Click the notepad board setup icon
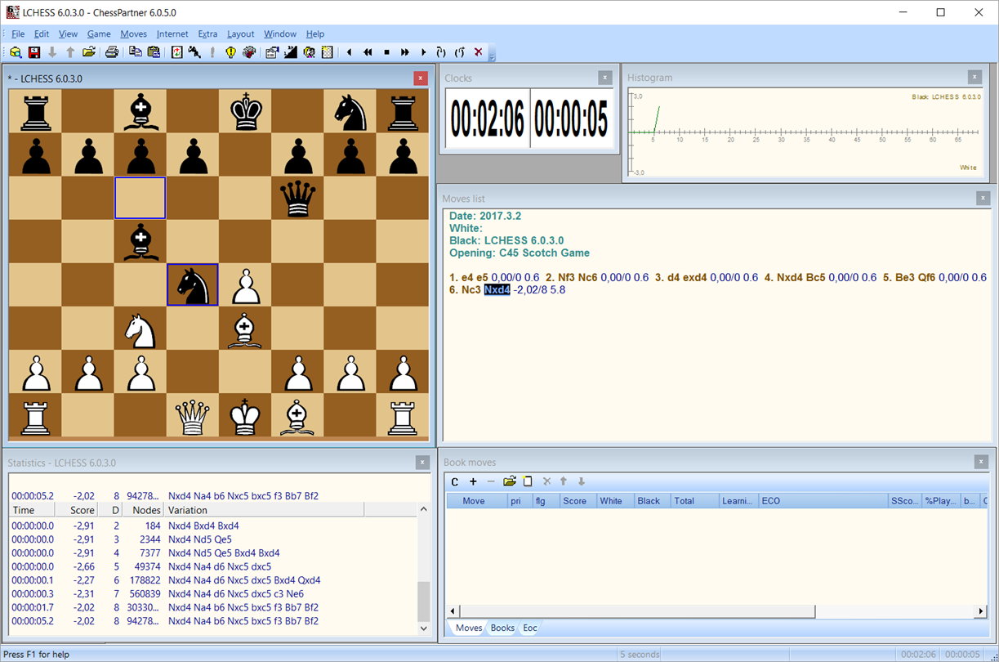 pyautogui.click(x=327, y=52)
